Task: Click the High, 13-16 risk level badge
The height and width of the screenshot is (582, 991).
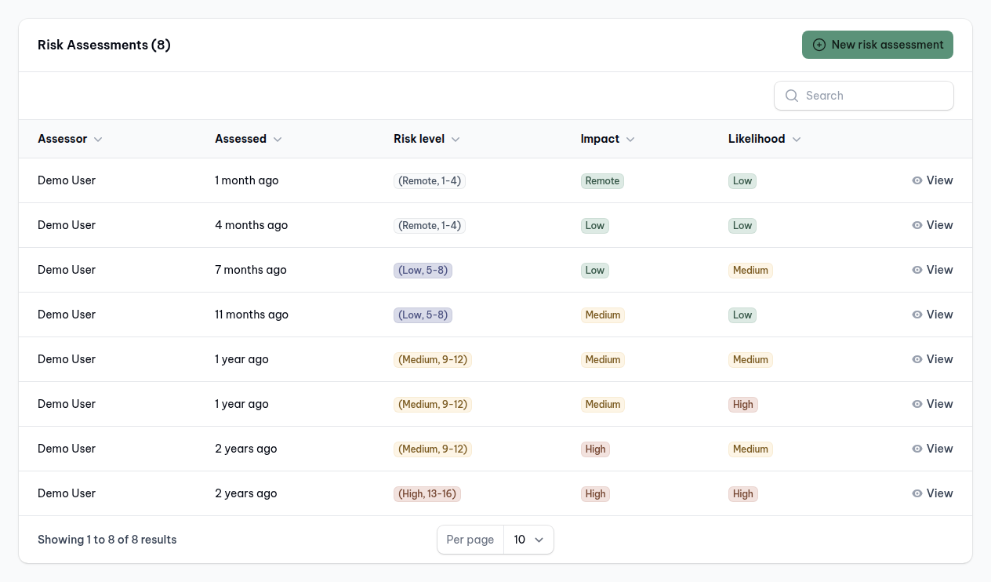Action: pyautogui.click(x=427, y=493)
